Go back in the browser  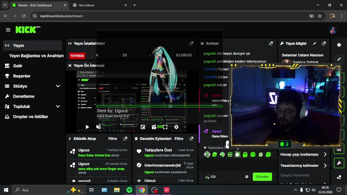click(x=6, y=16)
